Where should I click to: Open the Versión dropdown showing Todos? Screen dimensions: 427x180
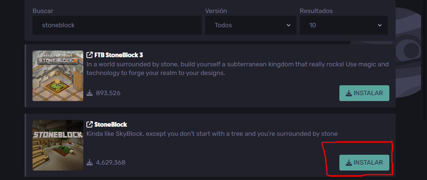tap(251, 25)
